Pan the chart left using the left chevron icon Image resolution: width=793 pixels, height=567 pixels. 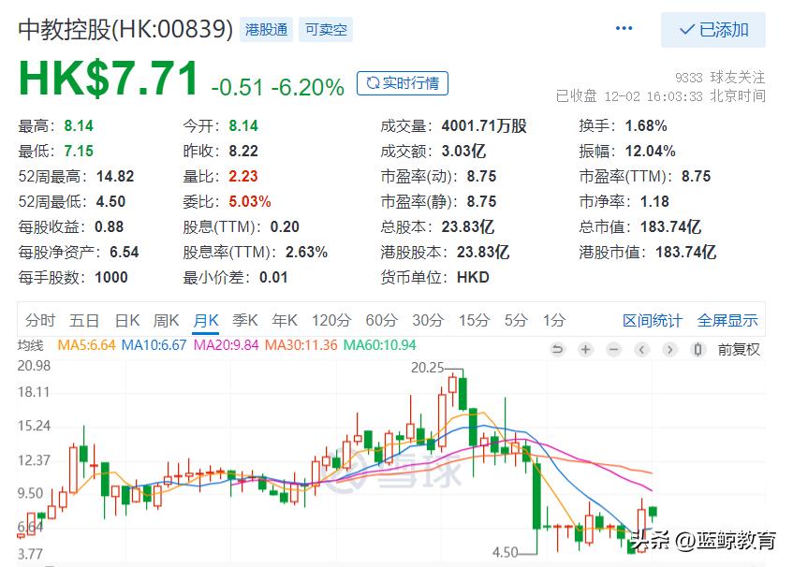(x=641, y=350)
